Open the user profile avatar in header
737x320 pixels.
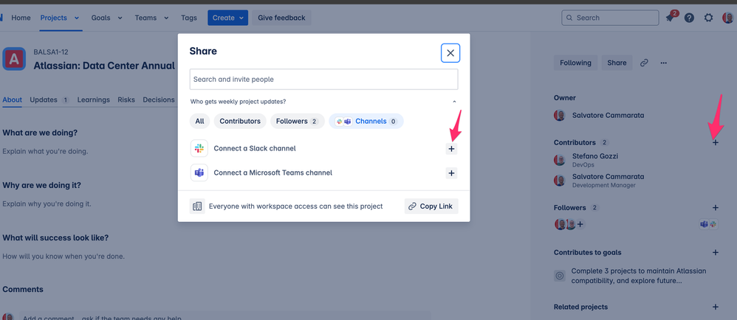727,18
